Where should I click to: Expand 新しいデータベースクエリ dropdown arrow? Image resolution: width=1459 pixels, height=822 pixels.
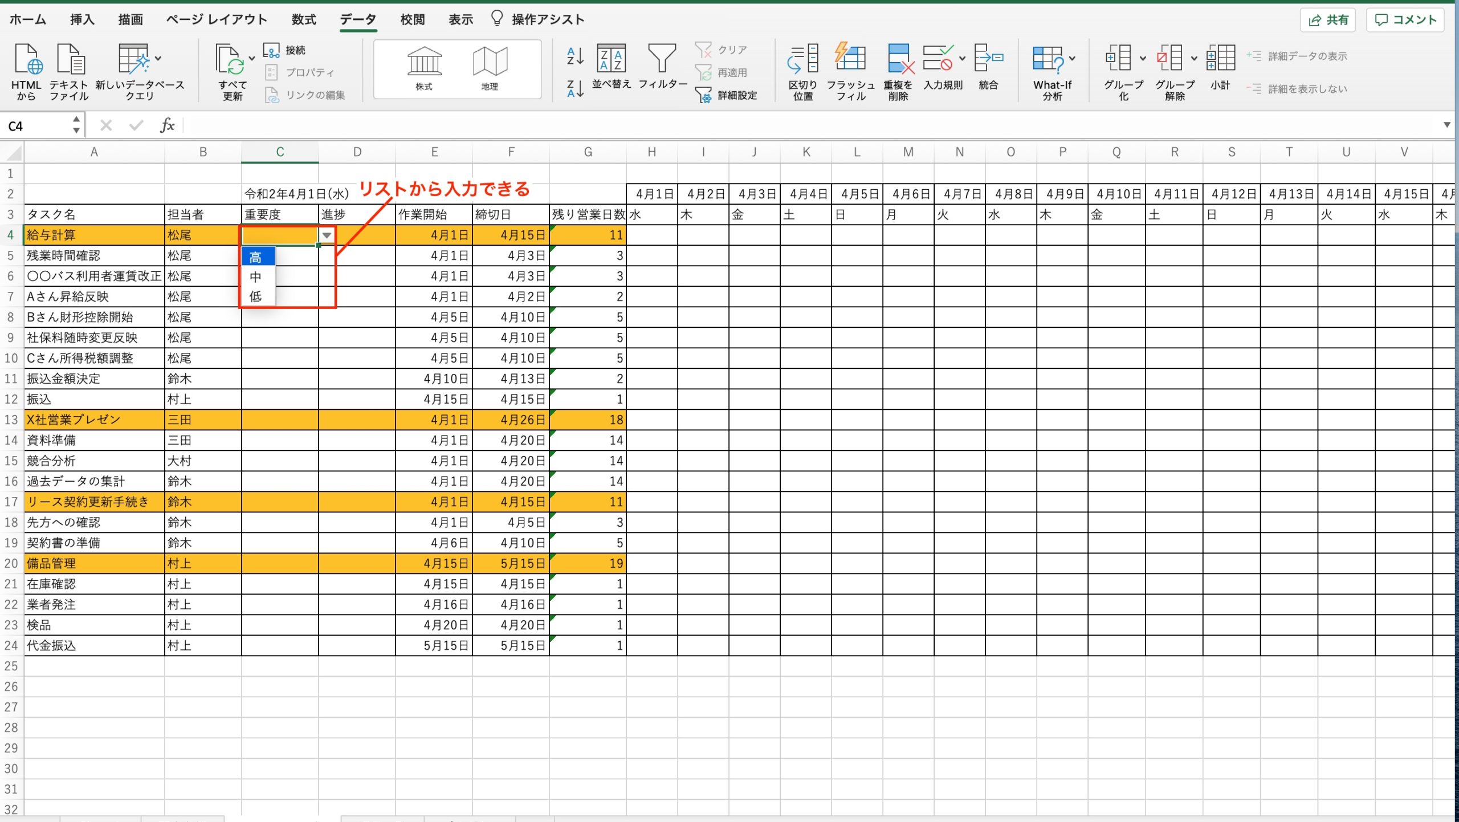pyautogui.click(x=158, y=58)
